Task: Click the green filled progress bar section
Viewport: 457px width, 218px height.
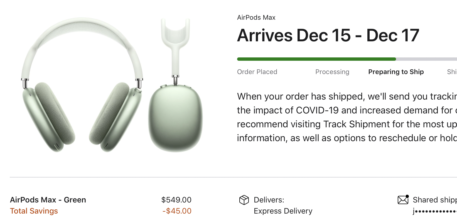Action: pos(316,59)
